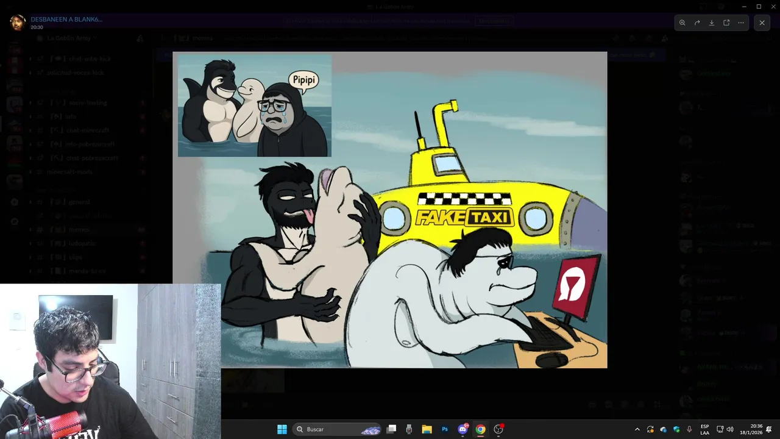Select the dimmed ludopatia channel in Discord
This screenshot has height=439, width=780.
(88, 243)
